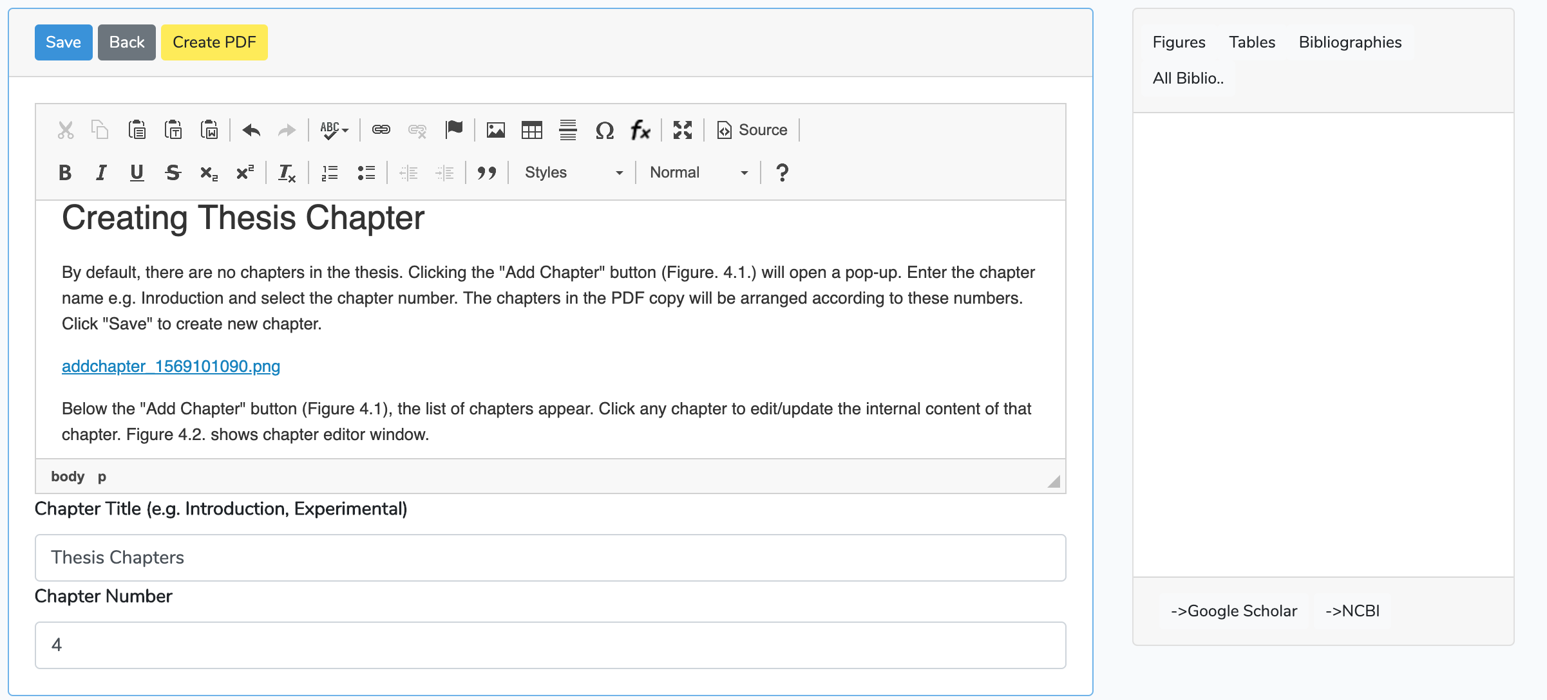Image resolution: width=1547 pixels, height=700 pixels.
Task: Insert special character with Omega icon
Action: tap(604, 130)
